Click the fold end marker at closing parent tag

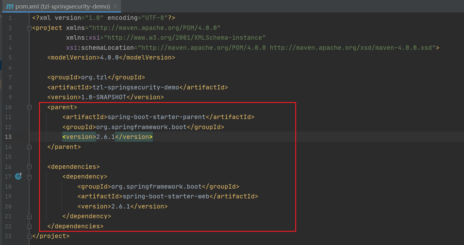click(x=30, y=147)
